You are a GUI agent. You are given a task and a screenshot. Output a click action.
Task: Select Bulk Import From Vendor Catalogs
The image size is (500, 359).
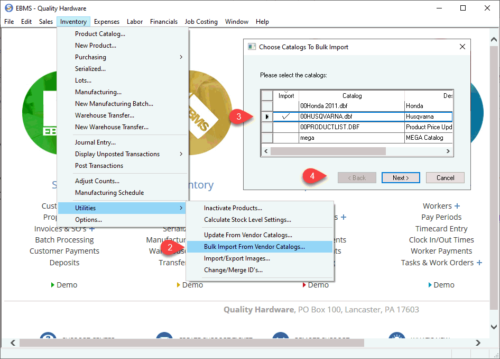[260, 247]
